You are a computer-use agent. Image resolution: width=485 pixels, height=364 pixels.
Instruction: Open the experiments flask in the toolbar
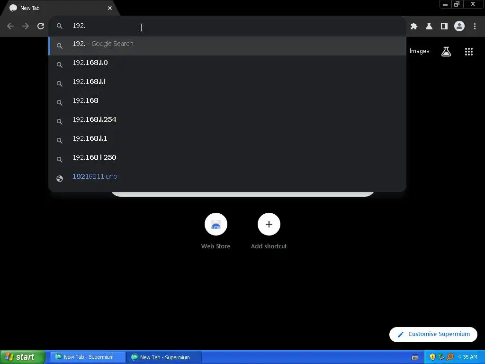(429, 26)
